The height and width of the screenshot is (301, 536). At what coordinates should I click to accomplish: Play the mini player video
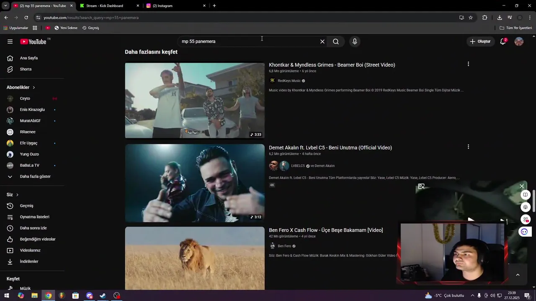click(x=471, y=220)
